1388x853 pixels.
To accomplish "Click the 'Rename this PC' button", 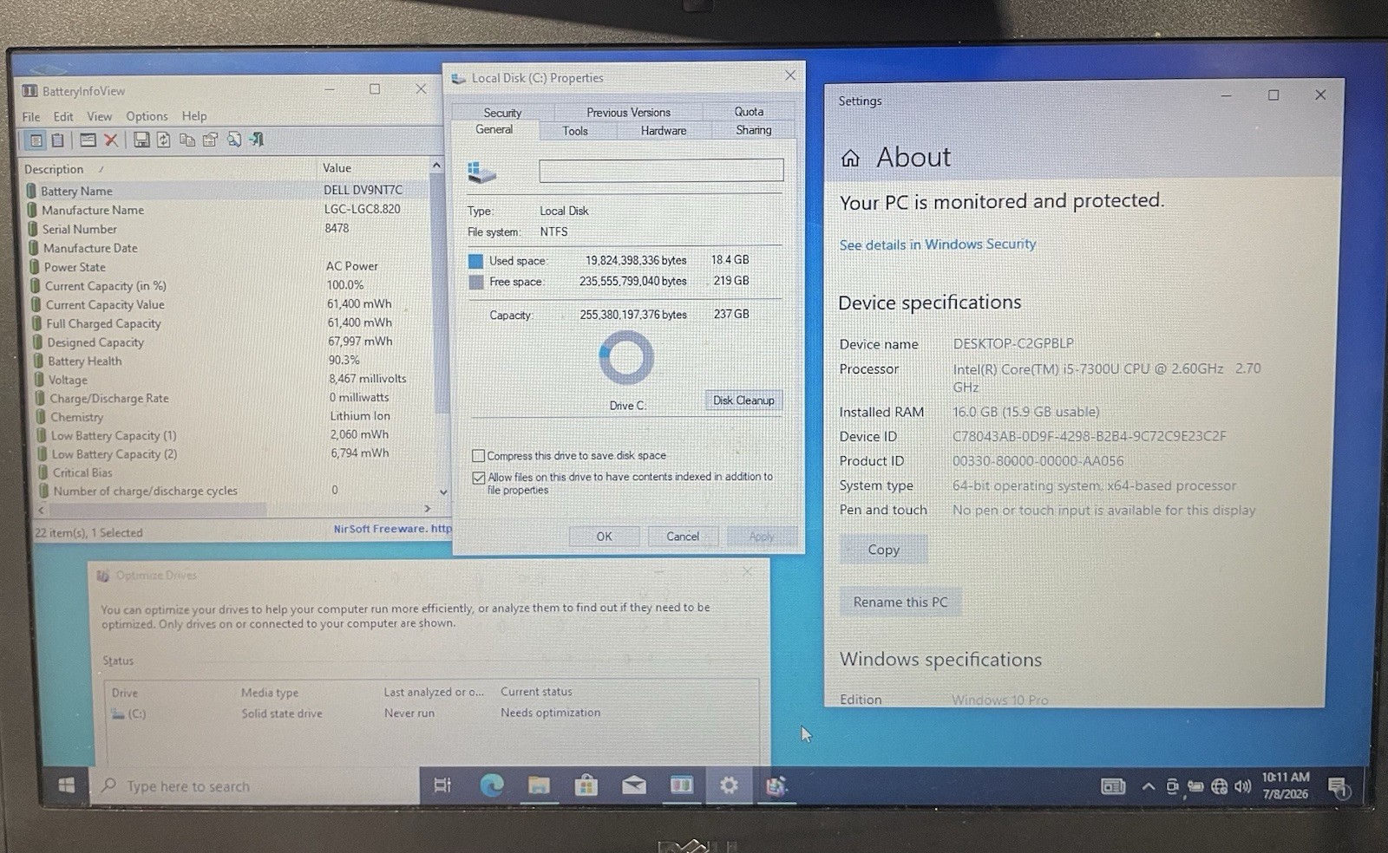I will point(900,602).
